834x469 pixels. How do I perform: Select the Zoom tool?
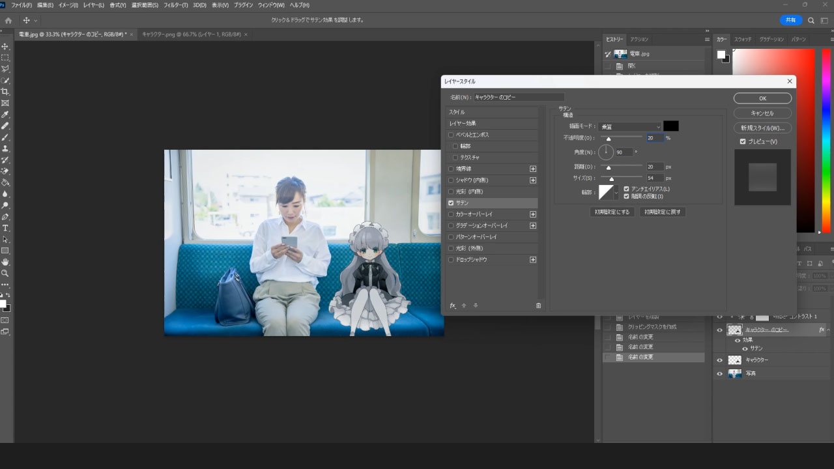(5, 274)
